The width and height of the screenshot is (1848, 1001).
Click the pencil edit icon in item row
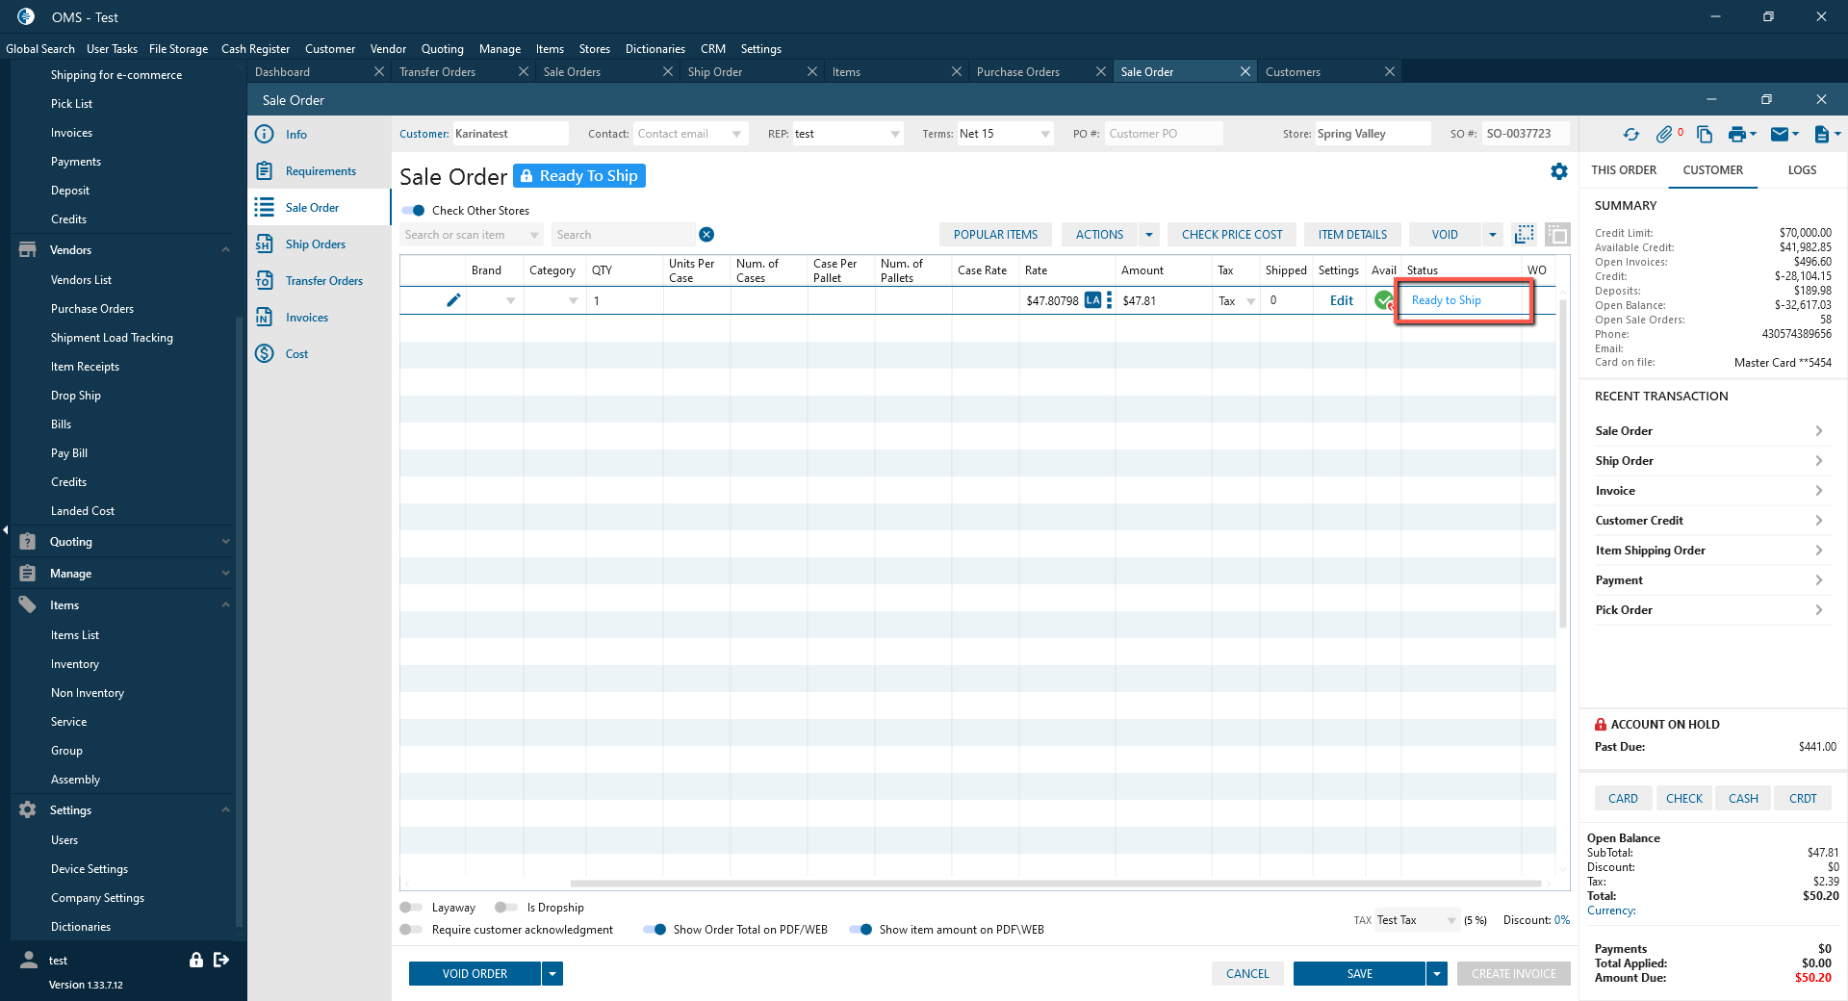453,300
